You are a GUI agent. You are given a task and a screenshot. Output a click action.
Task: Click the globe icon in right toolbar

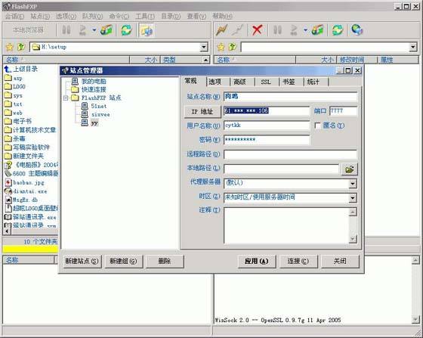(357, 29)
